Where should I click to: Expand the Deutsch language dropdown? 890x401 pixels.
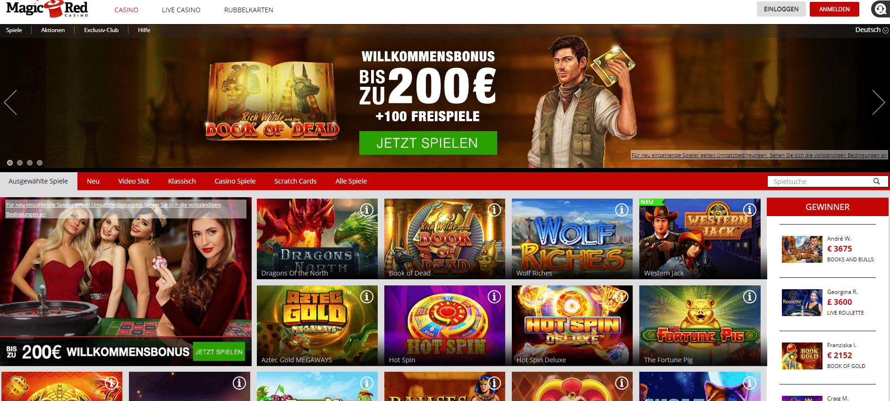pyautogui.click(x=871, y=30)
